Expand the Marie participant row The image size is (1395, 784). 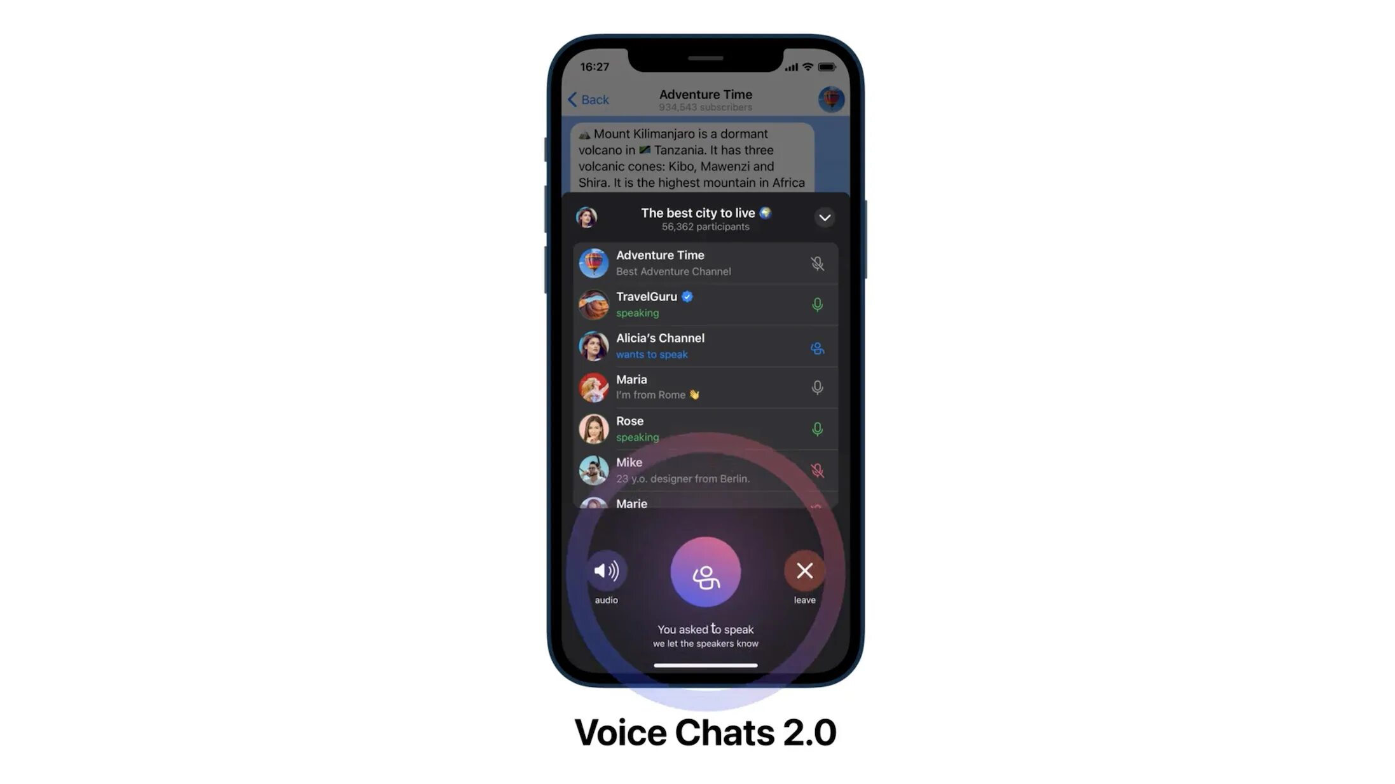coord(705,503)
